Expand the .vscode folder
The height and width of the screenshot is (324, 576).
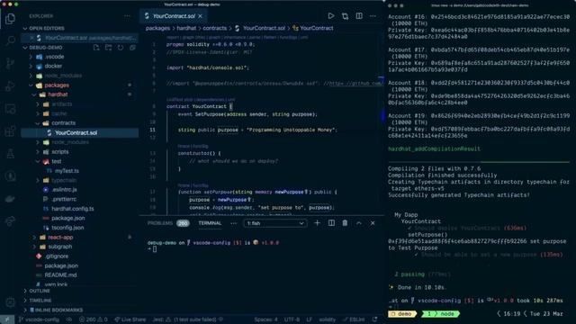(54, 57)
